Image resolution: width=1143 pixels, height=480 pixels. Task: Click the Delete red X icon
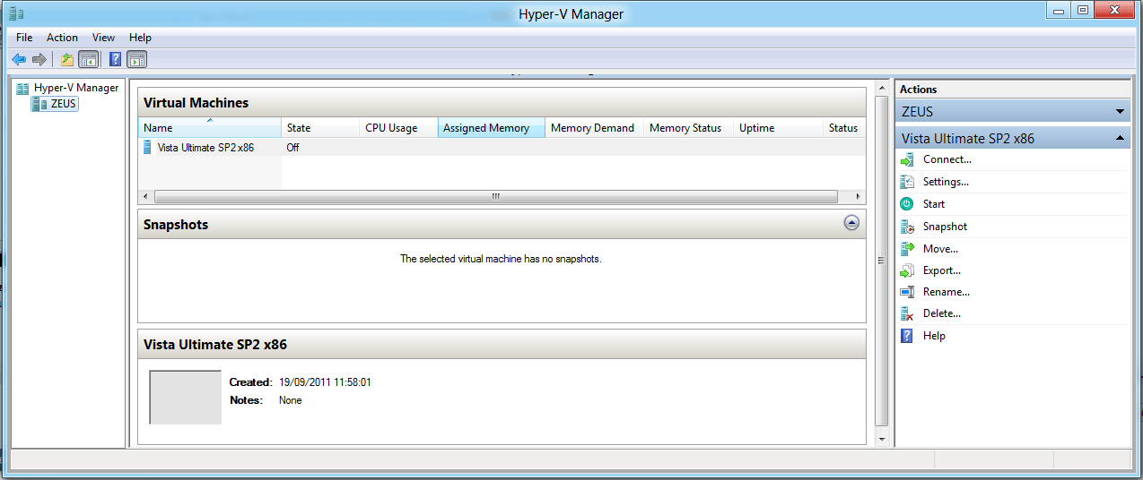click(x=907, y=314)
